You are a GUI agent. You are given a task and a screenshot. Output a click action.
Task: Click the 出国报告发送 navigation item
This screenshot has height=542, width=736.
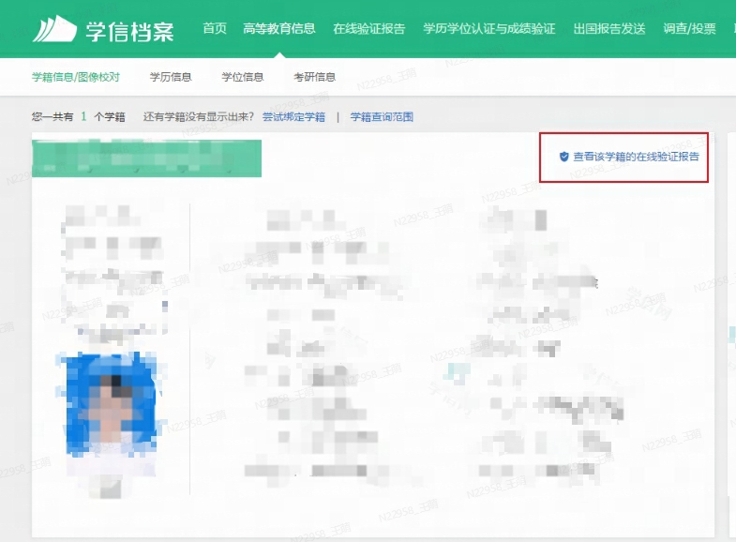pyautogui.click(x=609, y=28)
